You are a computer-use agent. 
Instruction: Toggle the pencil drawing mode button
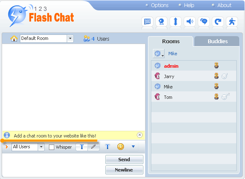pos(94,147)
